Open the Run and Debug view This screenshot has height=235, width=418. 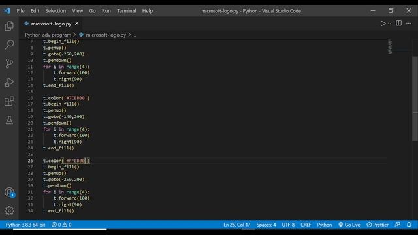point(9,82)
